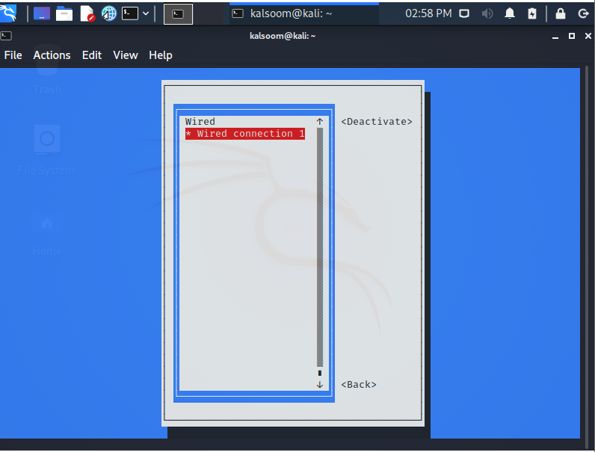Open the display settings tray icon
The height and width of the screenshot is (452, 595).
[463, 14]
